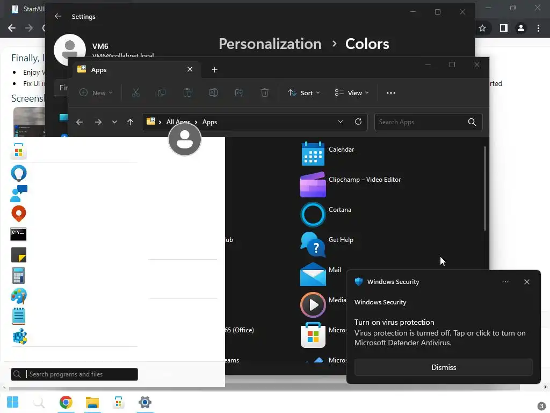This screenshot has width=550, height=413.
Task: Add a new File Explorer tab
Action: [x=215, y=69]
